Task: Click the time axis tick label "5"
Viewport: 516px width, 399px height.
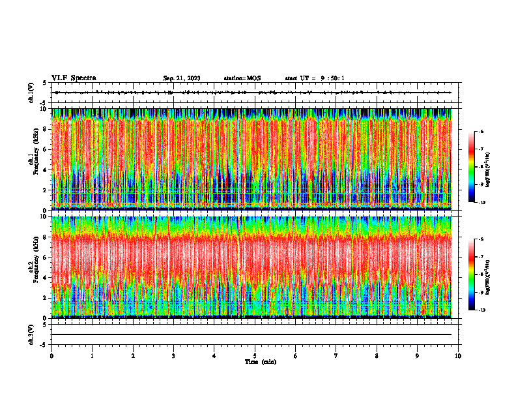Action: [x=255, y=356]
